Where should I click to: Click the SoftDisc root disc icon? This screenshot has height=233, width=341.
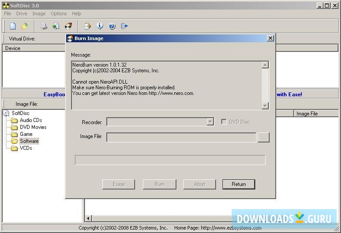coord(6,113)
